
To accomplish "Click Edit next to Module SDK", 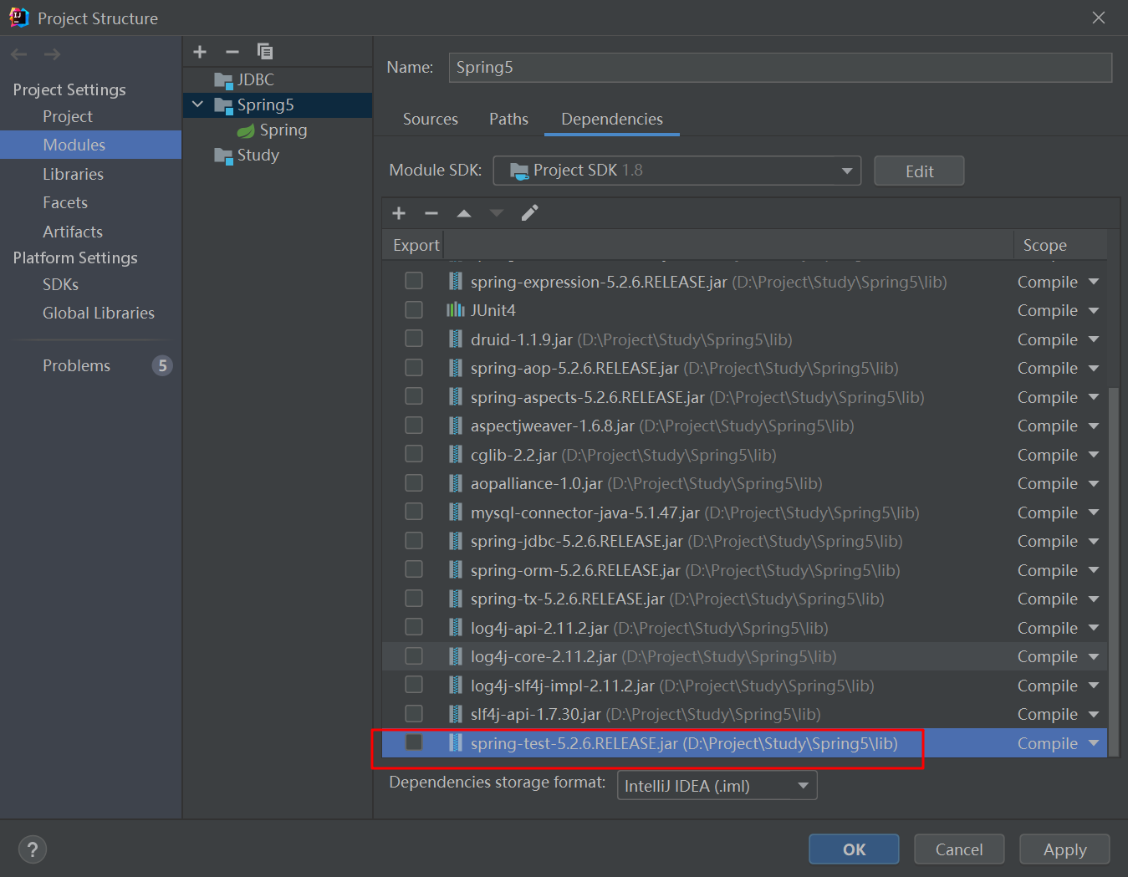I will (919, 171).
